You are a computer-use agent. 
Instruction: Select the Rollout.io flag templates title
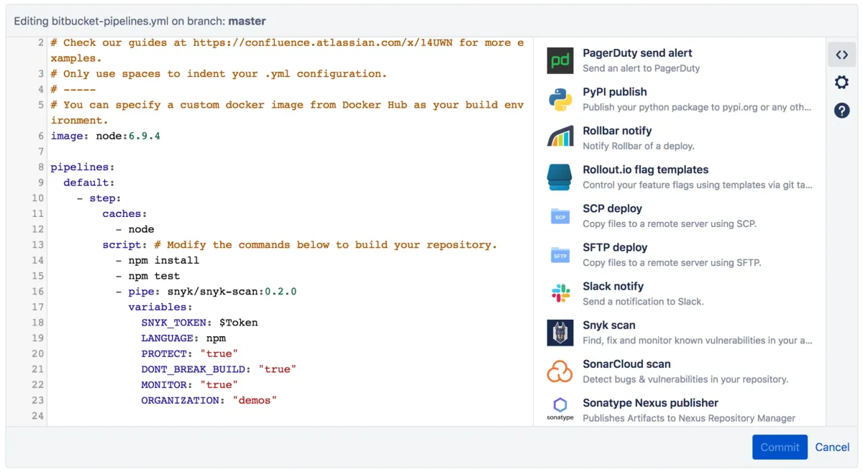[645, 170]
